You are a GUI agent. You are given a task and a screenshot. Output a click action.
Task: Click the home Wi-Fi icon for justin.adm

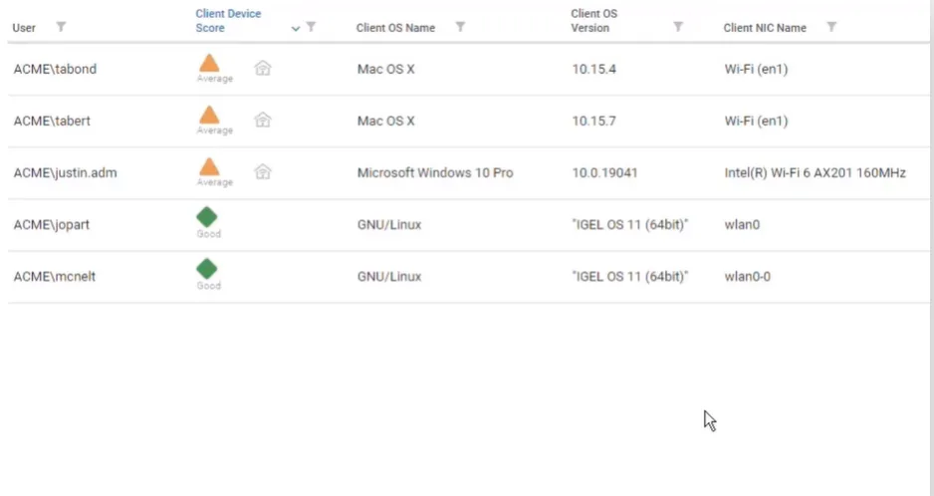tap(263, 171)
